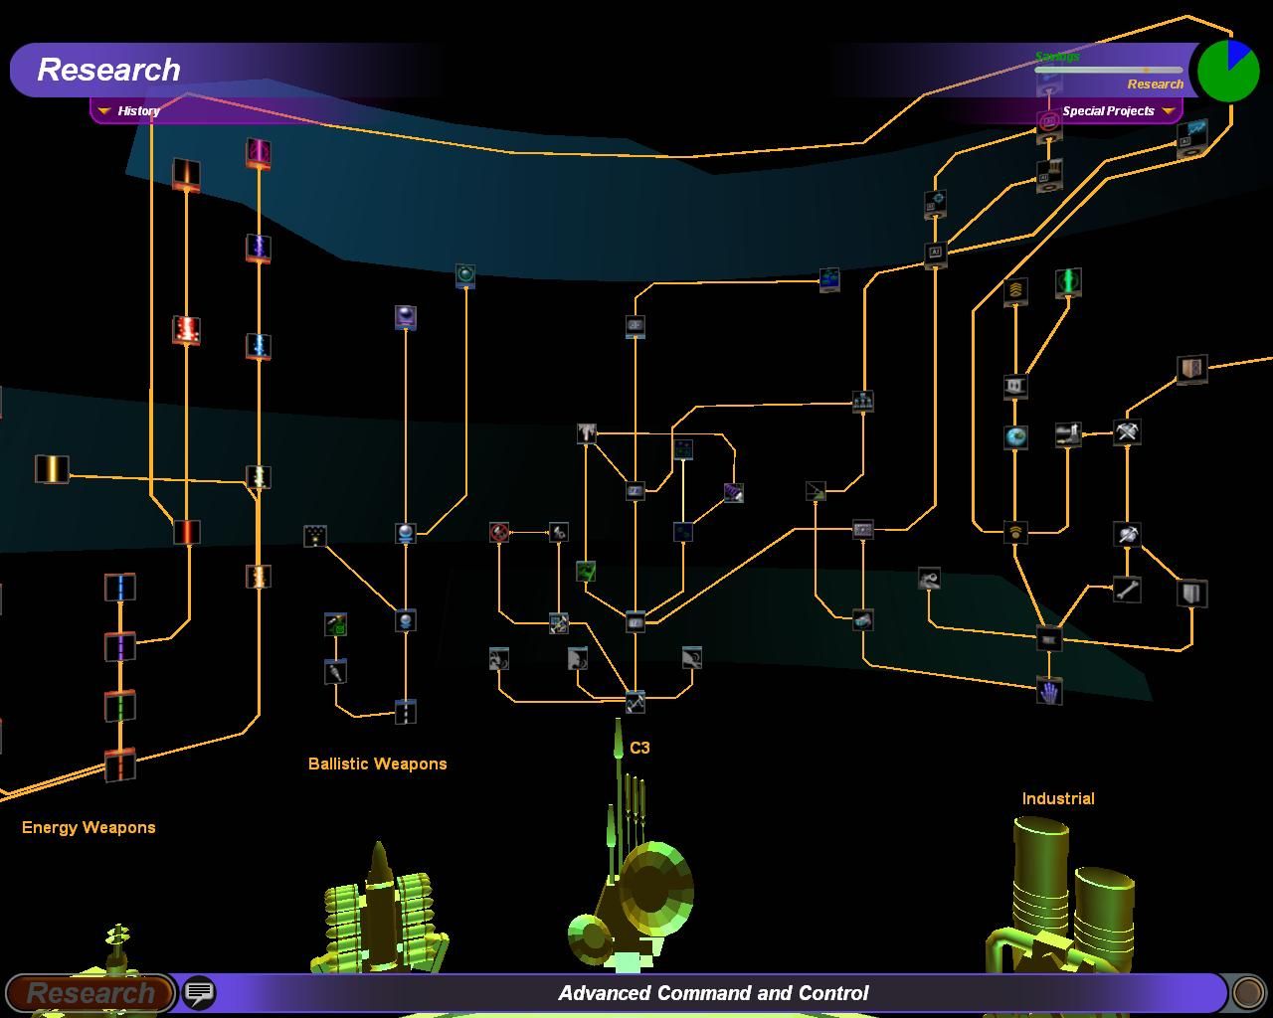The height and width of the screenshot is (1018, 1273).
Task: Select the yellow chevron stripes tech icon
Action: point(1015,290)
